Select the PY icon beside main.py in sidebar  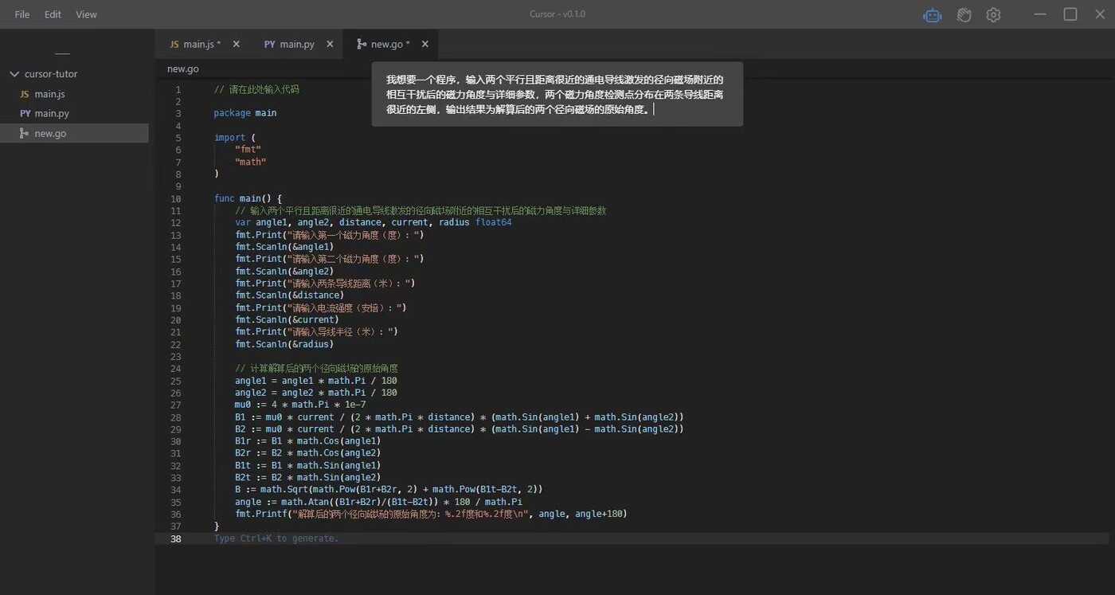(x=25, y=114)
